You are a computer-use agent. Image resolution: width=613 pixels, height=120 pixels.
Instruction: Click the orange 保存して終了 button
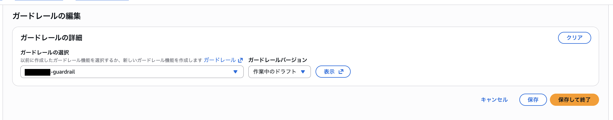[574, 100]
